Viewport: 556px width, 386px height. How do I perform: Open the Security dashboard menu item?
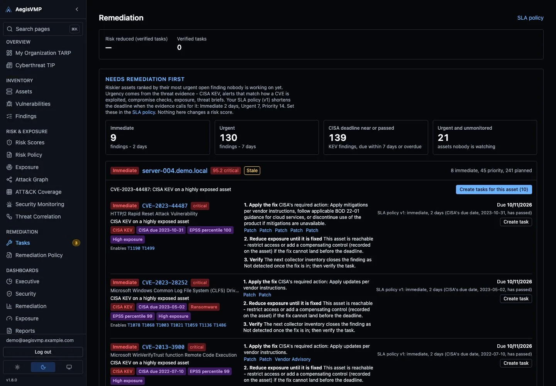click(43, 294)
